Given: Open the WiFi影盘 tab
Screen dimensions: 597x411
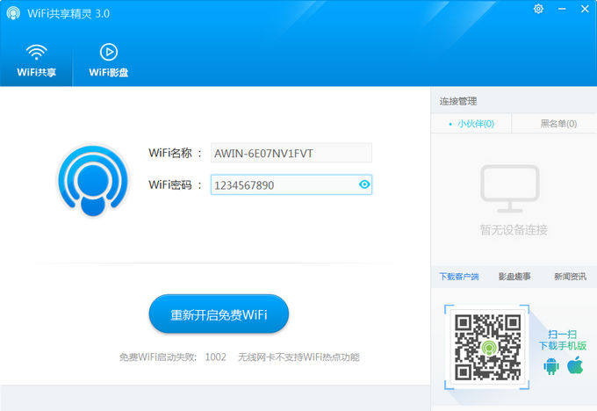Looking at the screenshot, I should (109, 61).
